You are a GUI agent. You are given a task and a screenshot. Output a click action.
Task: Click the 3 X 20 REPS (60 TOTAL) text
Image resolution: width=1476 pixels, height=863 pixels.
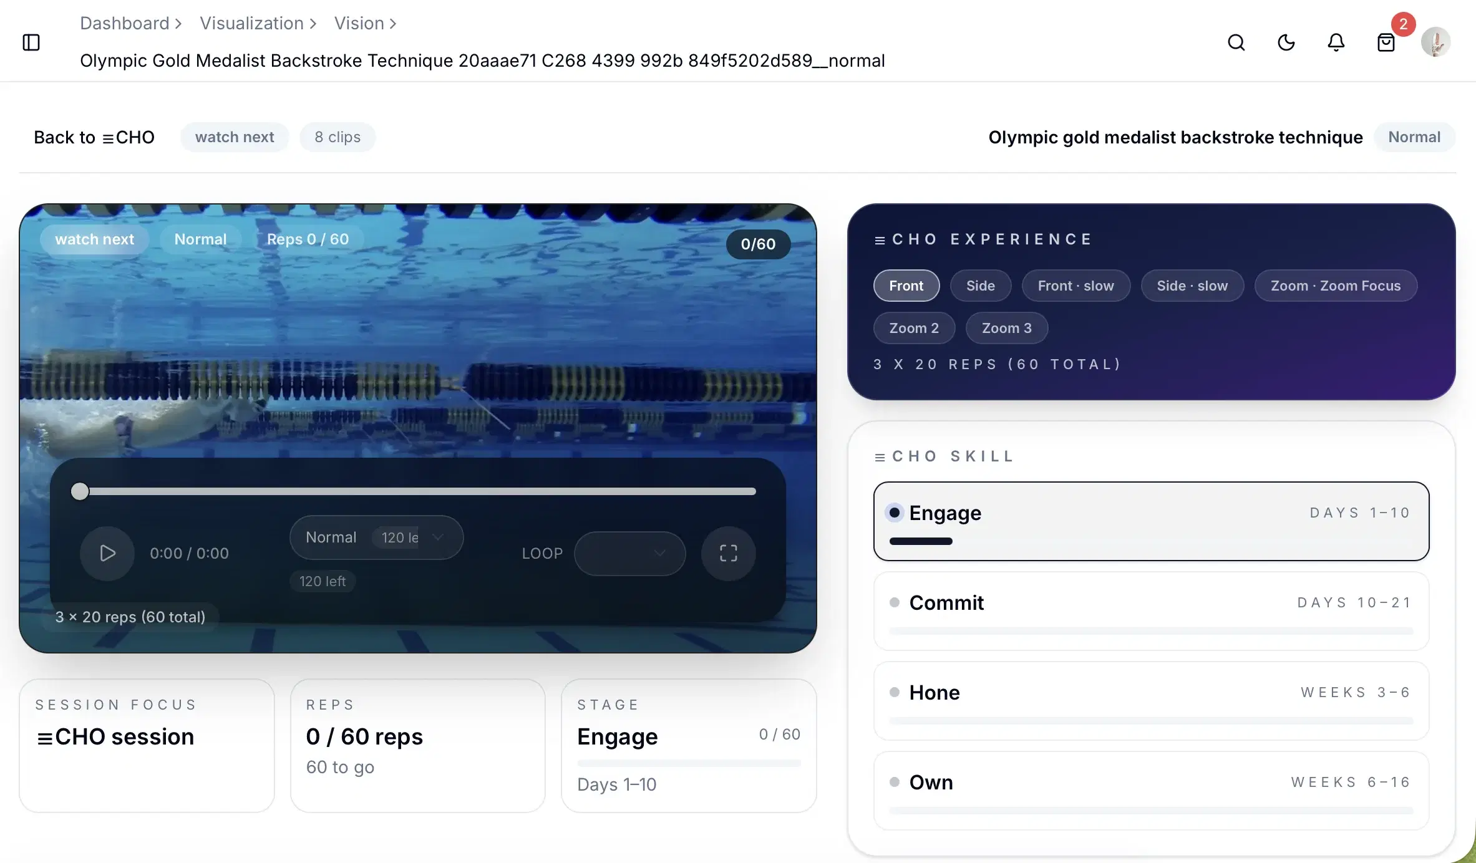point(997,364)
